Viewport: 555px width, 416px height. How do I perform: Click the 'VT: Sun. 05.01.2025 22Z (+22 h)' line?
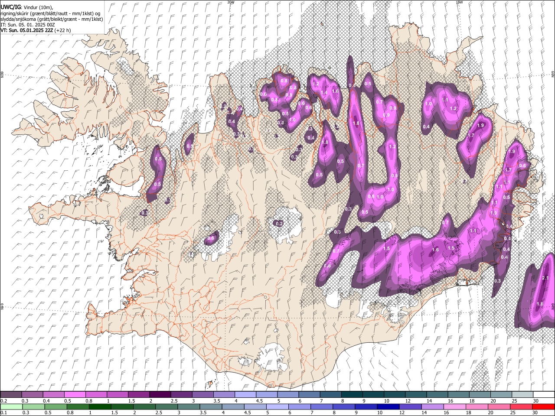point(36,30)
